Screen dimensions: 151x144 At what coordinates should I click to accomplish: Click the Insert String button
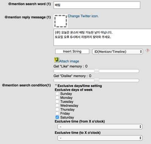click(72, 51)
